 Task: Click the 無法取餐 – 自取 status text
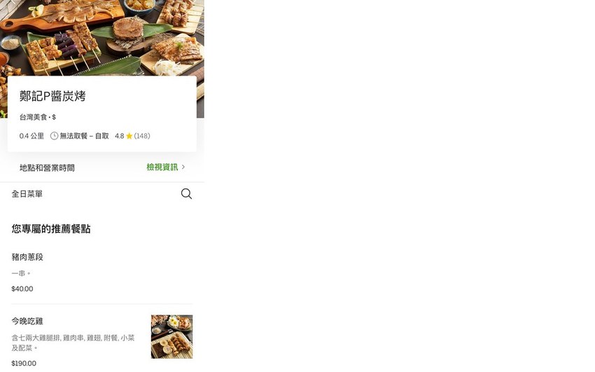84,136
